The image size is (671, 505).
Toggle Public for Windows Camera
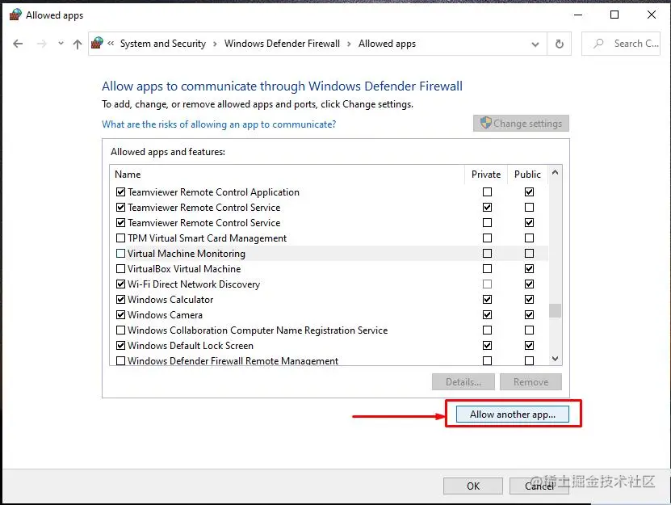[530, 314]
